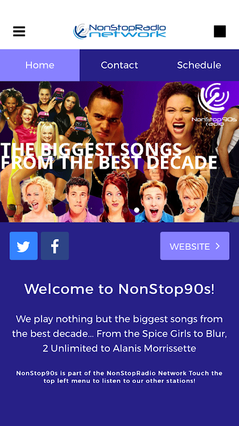This screenshot has height=426, width=239.
Task: Select the middle carousel dot indicator
Action: [x=125, y=210]
